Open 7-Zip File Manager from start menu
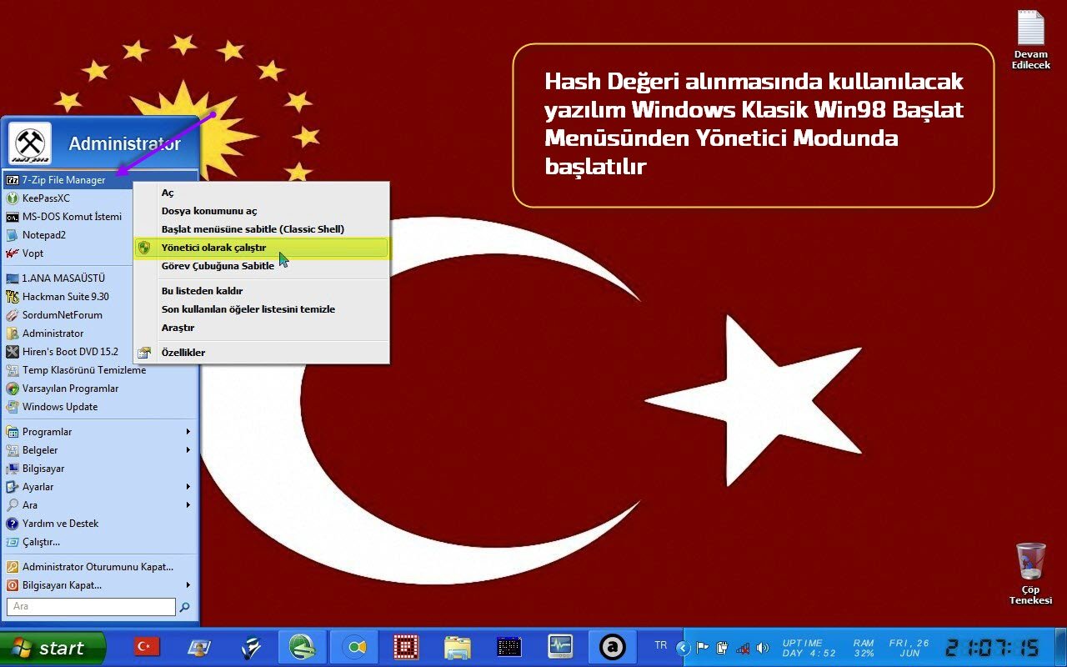 (x=100, y=180)
